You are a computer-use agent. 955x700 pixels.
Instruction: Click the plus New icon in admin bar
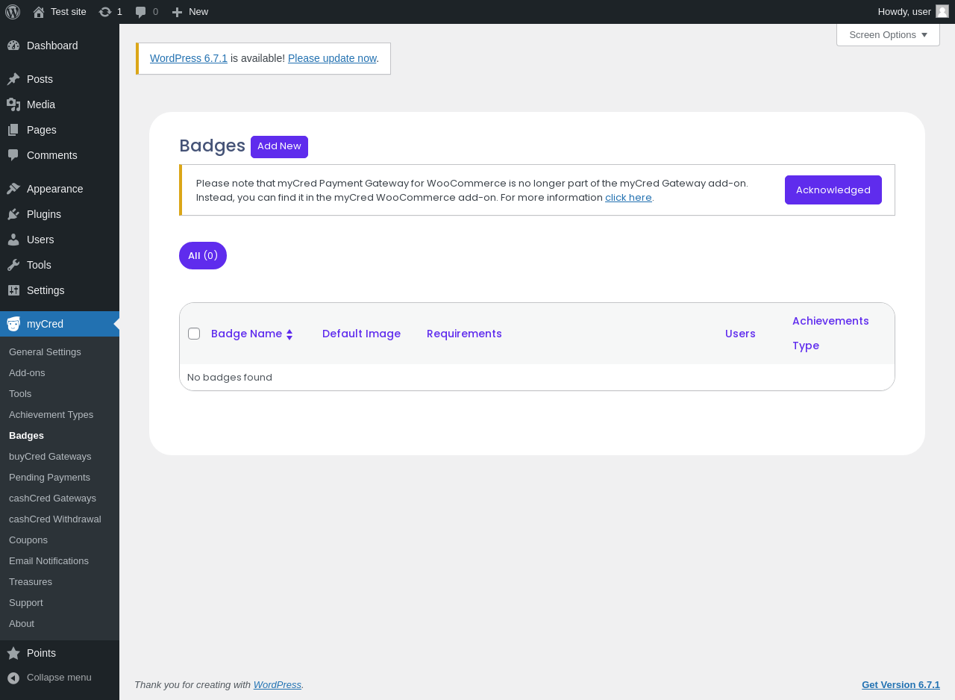coord(177,12)
